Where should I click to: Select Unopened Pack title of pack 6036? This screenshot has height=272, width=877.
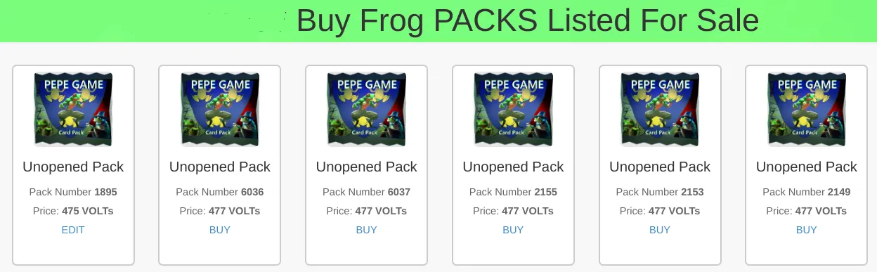click(x=220, y=167)
